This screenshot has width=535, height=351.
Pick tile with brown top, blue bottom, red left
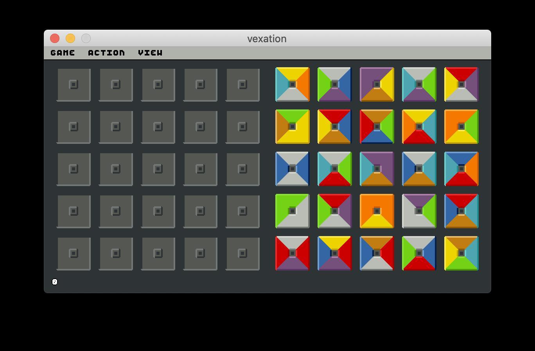click(377, 127)
